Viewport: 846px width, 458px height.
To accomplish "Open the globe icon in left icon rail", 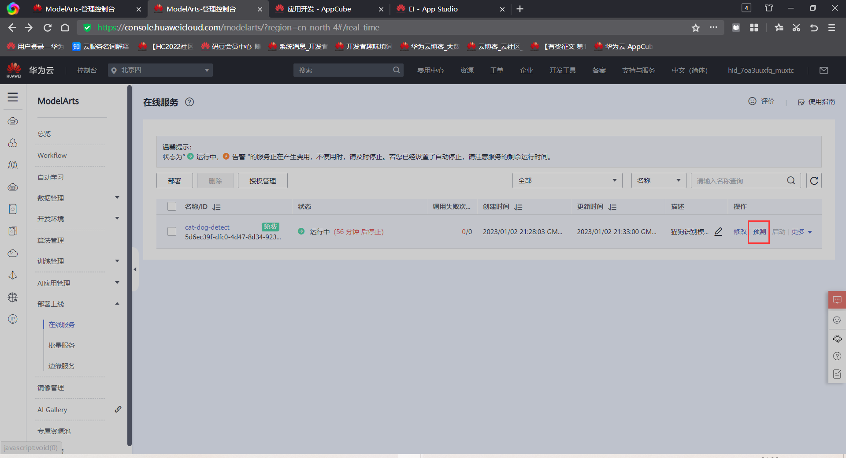I will (x=13, y=298).
